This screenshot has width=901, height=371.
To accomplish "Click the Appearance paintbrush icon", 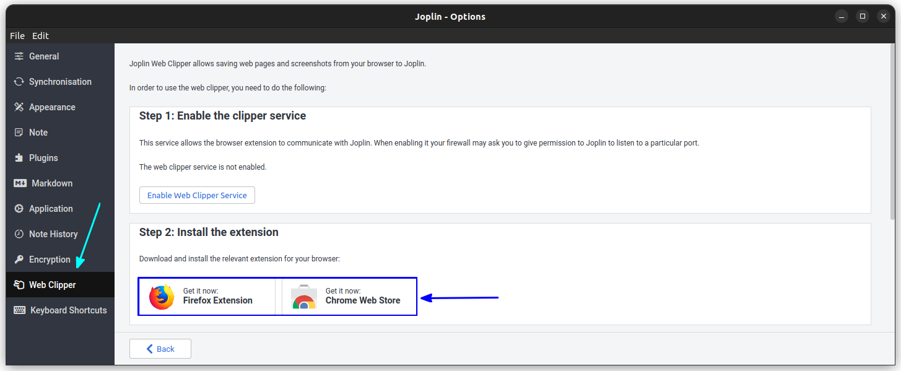I will [19, 107].
